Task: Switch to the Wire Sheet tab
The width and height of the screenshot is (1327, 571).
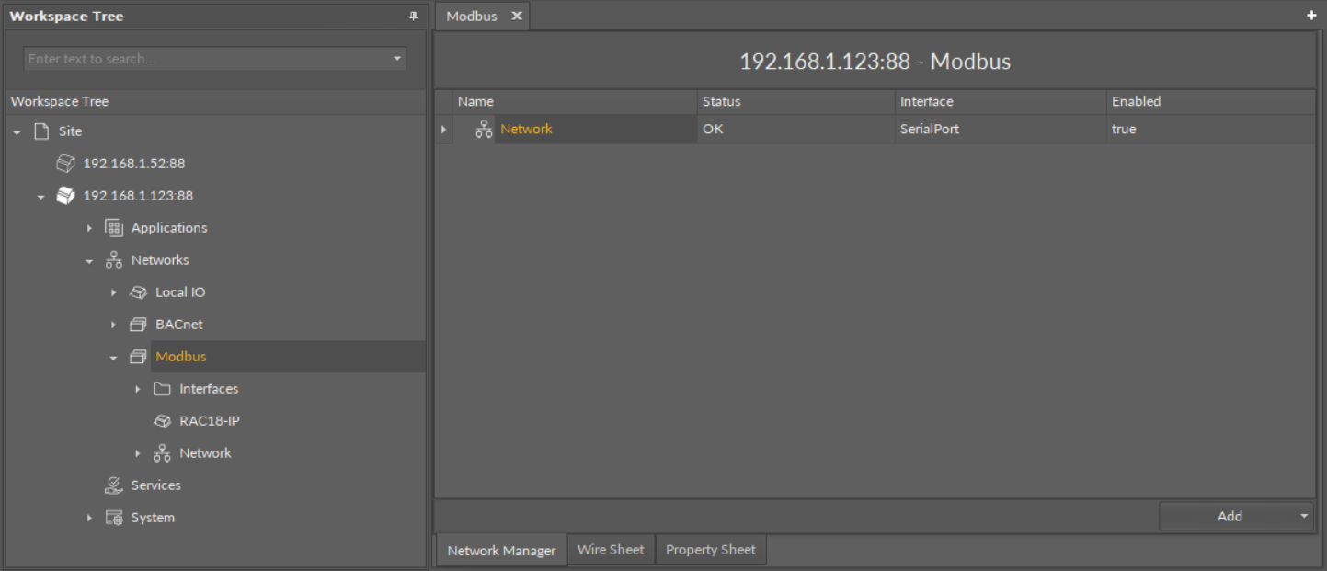Action: pos(611,550)
